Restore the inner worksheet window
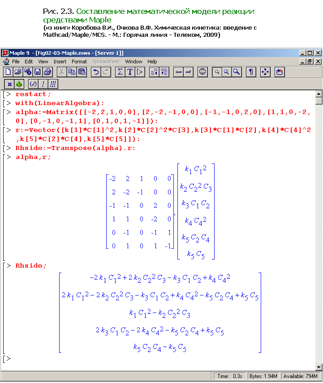This screenshot has height=383, width=323. coord(310,62)
